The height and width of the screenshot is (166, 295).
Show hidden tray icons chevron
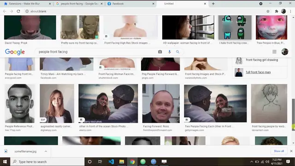pyautogui.click(x=252, y=162)
